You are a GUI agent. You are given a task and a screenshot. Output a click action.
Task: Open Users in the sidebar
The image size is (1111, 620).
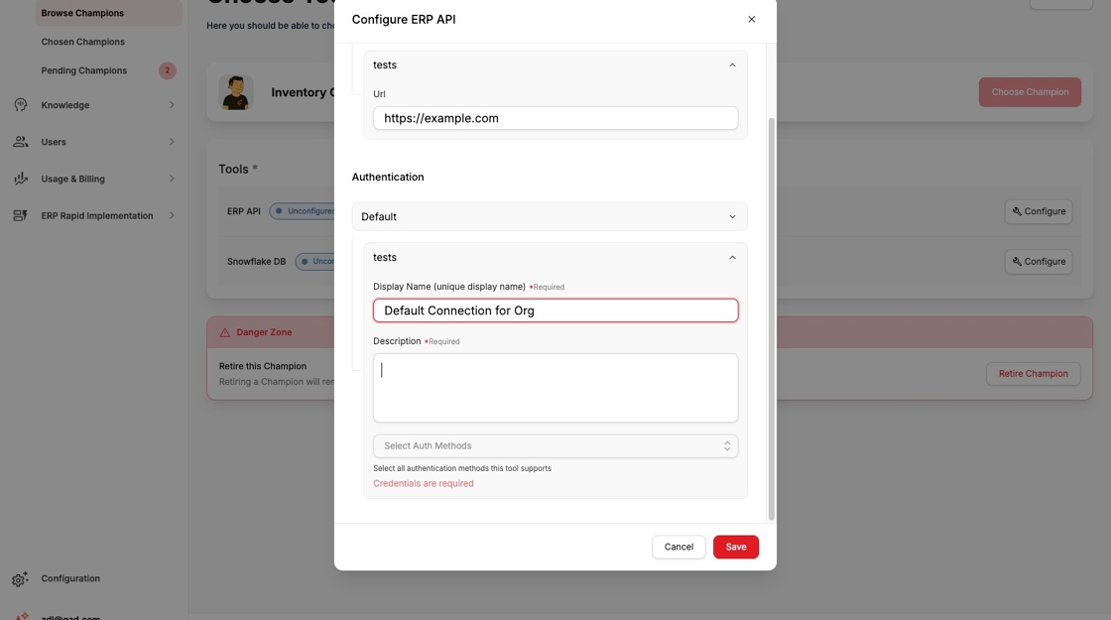pos(54,142)
